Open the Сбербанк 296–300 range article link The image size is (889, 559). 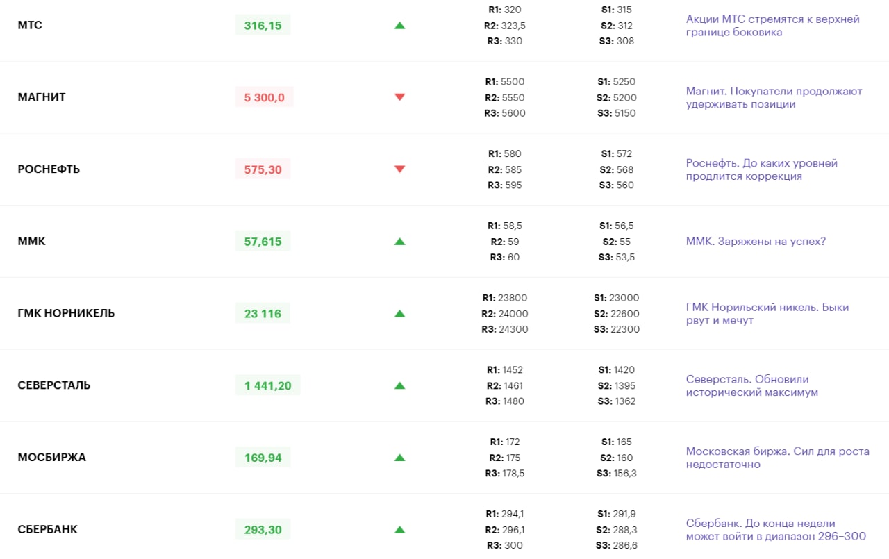(776, 530)
